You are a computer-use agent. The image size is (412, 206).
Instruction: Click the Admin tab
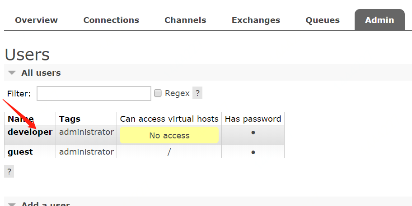point(379,20)
